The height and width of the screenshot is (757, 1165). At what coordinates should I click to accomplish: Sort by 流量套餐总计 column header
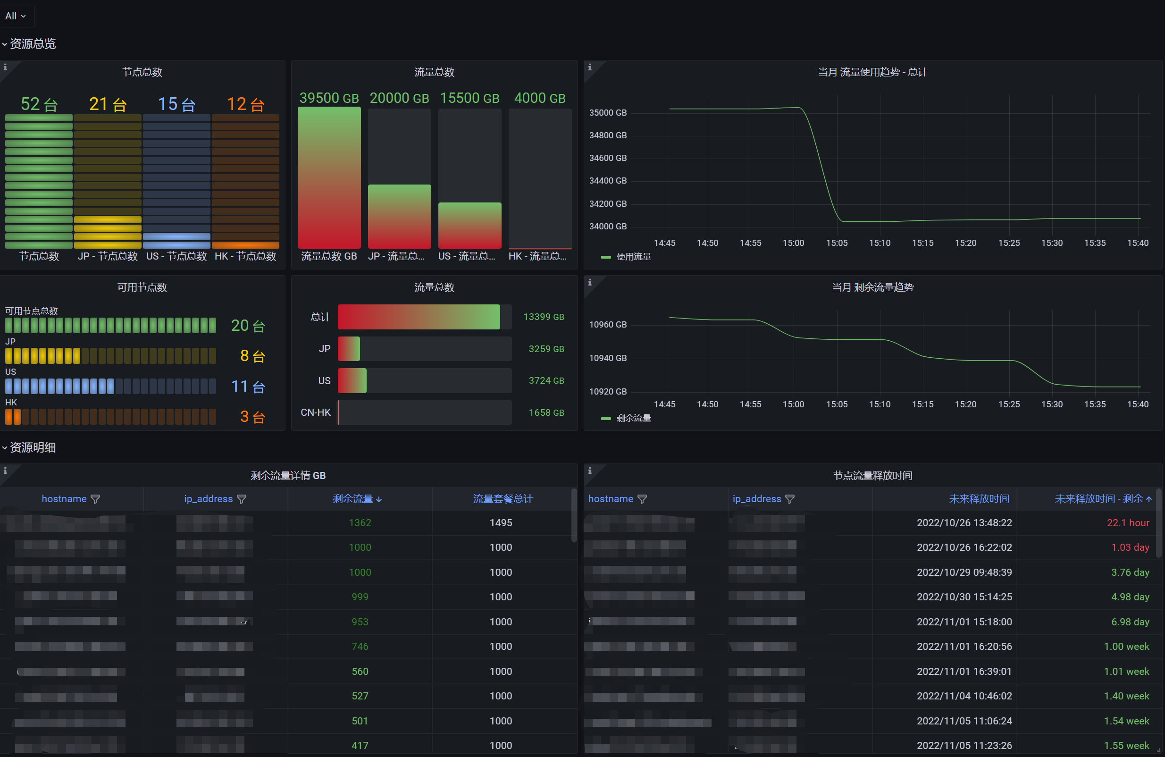(502, 499)
